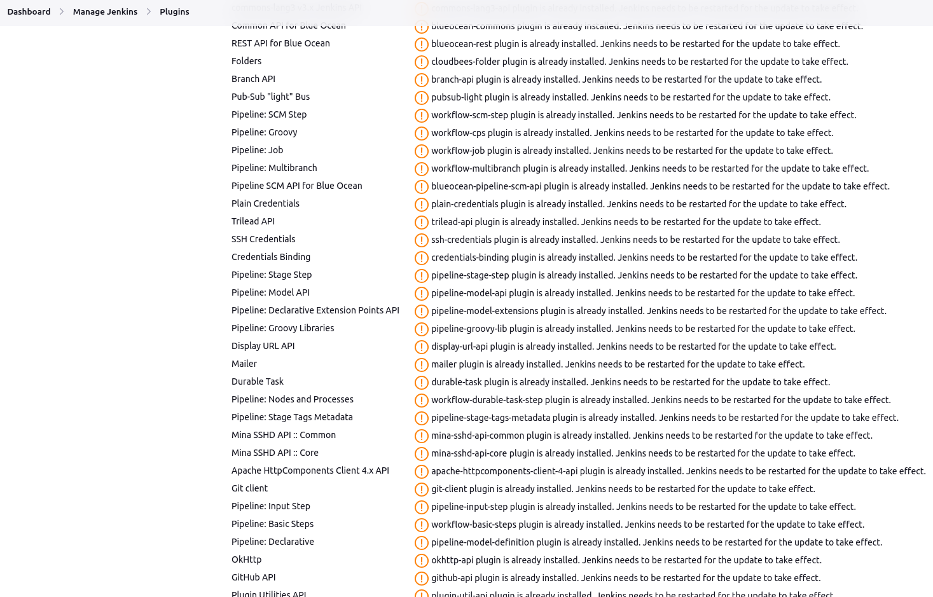Viewport: 933px width, 597px height.
Task: Click warning icon next to workflow-cps status
Action: (x=421, y=134)
